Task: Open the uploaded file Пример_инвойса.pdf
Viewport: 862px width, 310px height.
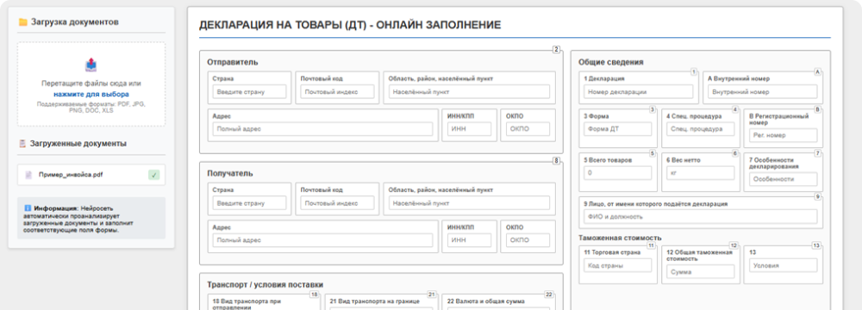Action: pos(91,175)
